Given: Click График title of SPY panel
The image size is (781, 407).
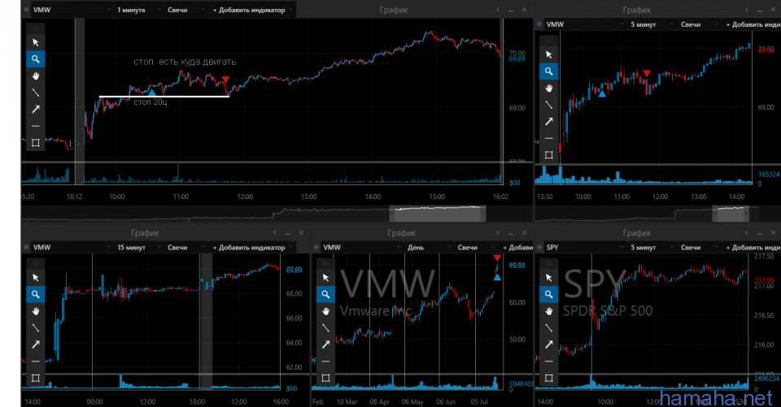Looking at the screenshot, I should click(636, 233).
